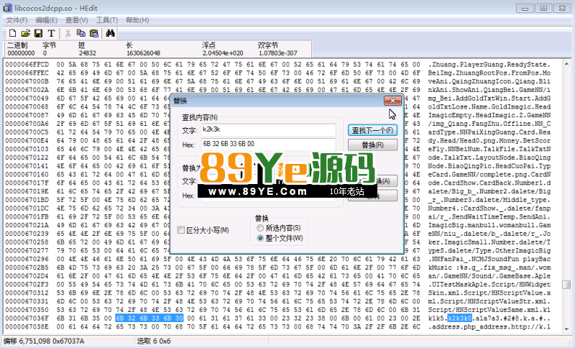Click the Paste clipboard icon
The image size is (575, 348).
point(94,33)
